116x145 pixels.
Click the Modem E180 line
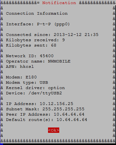(21, 77)
